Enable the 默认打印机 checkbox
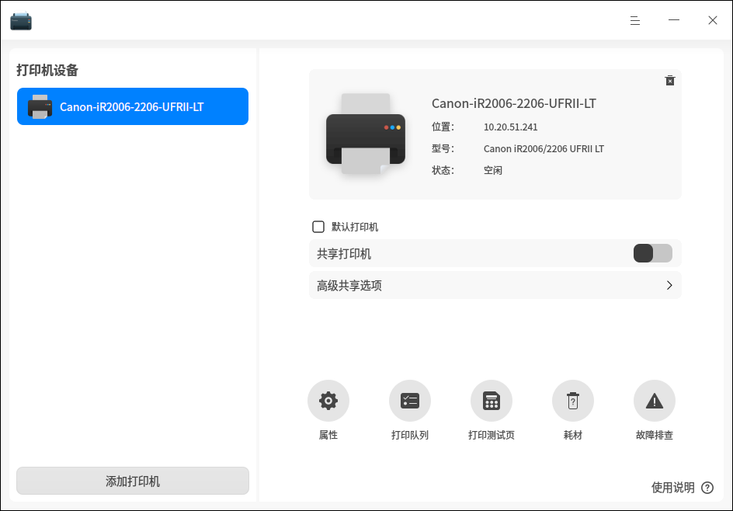The width and height of the screenshot is (733, 511). pos(318,227)
